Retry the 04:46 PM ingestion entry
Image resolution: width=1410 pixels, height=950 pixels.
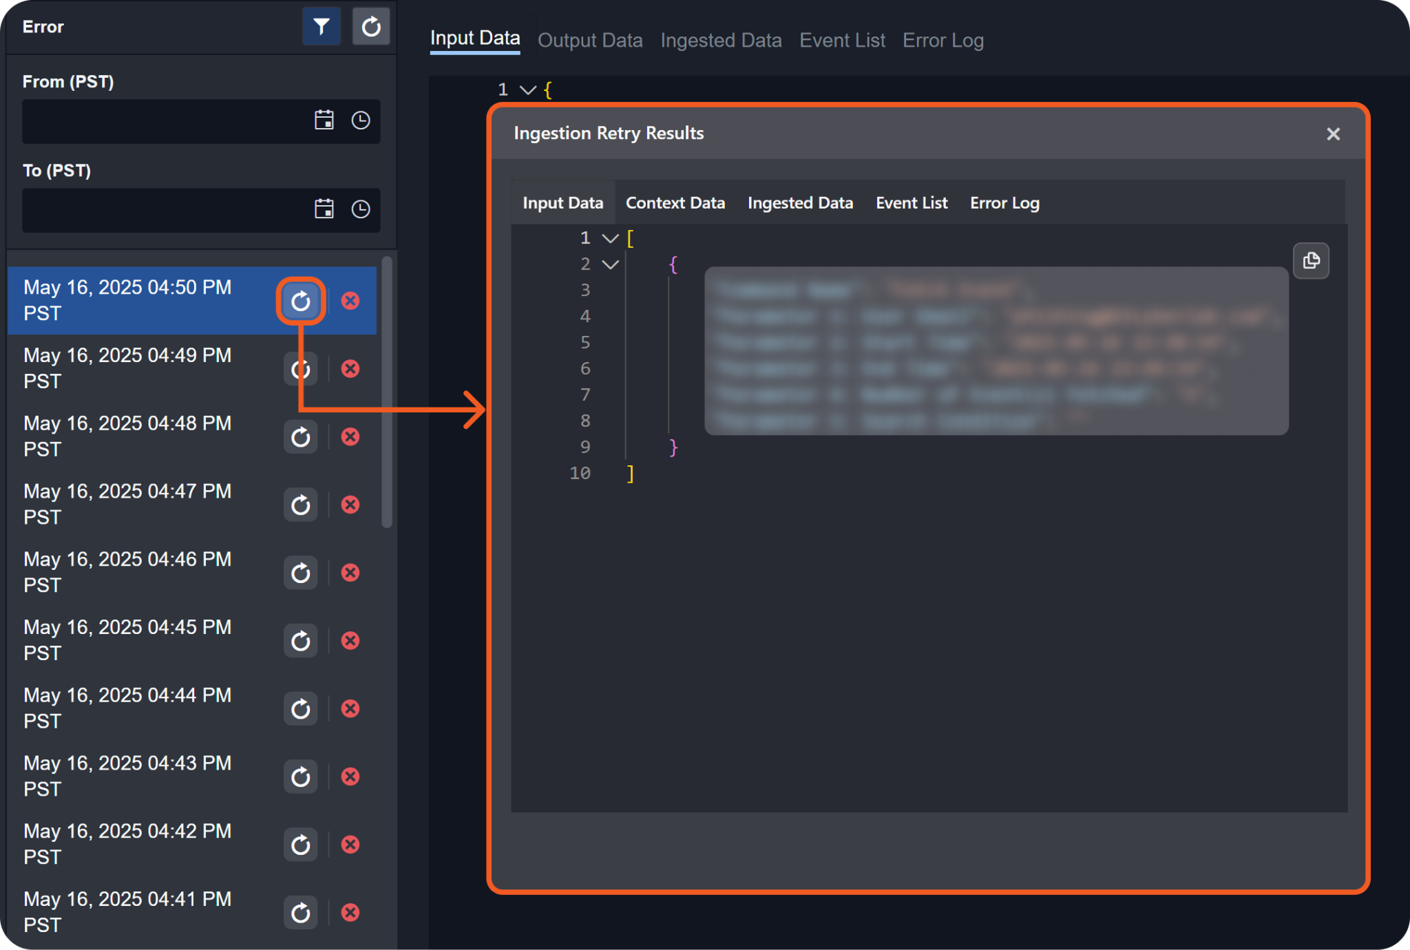(301, 573)
